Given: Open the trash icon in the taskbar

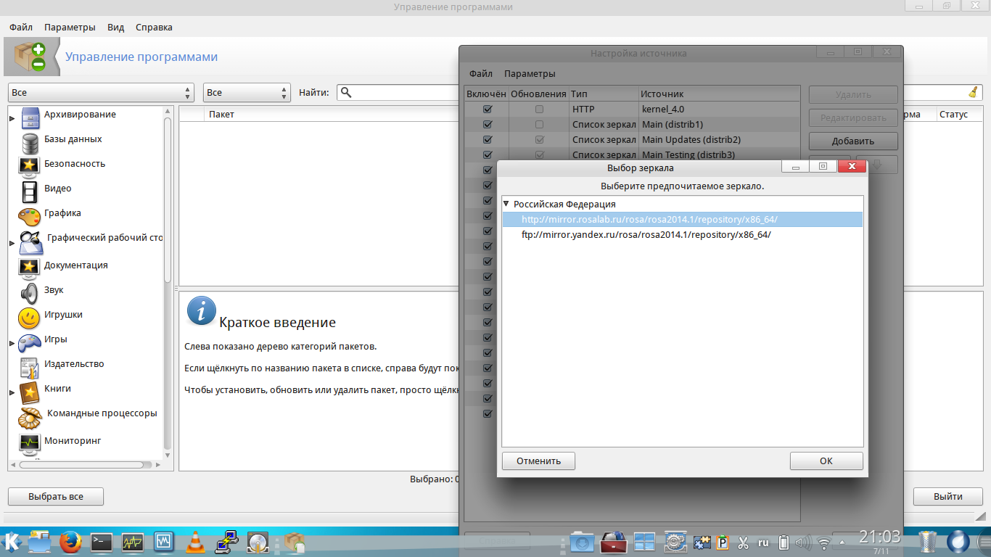Looking at the screenshot, I should (x=928, y=542).
